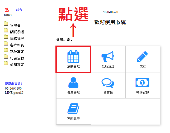Open the 行銷活動 sidebar item
The width and height of the screenshot is (170, 133).
(x=17, y=58)
